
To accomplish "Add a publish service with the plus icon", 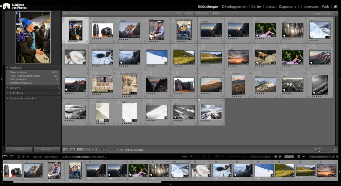I will 58,98.
